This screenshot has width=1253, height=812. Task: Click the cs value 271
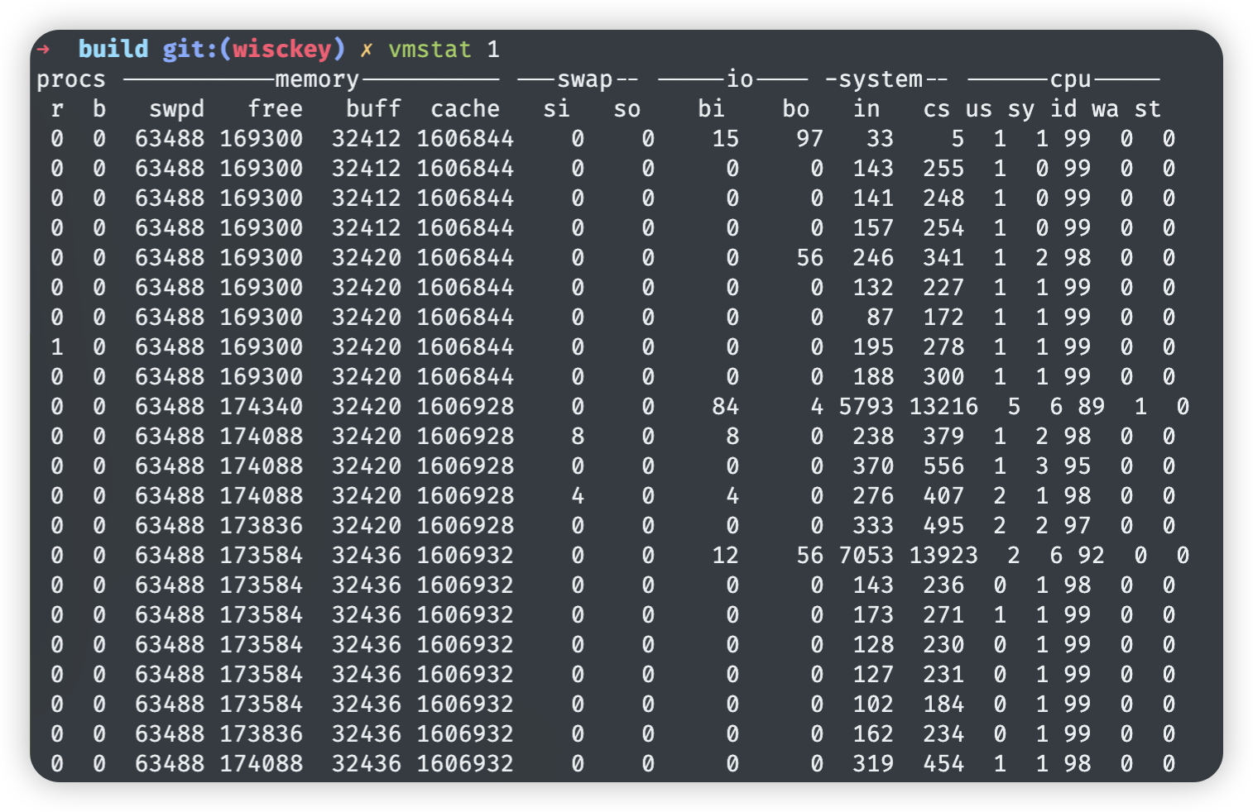(943, 615)
